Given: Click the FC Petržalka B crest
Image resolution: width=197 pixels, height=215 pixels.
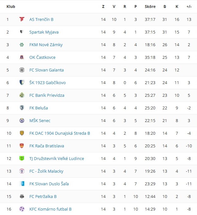Looking at the screenshot, I should 22,196.
